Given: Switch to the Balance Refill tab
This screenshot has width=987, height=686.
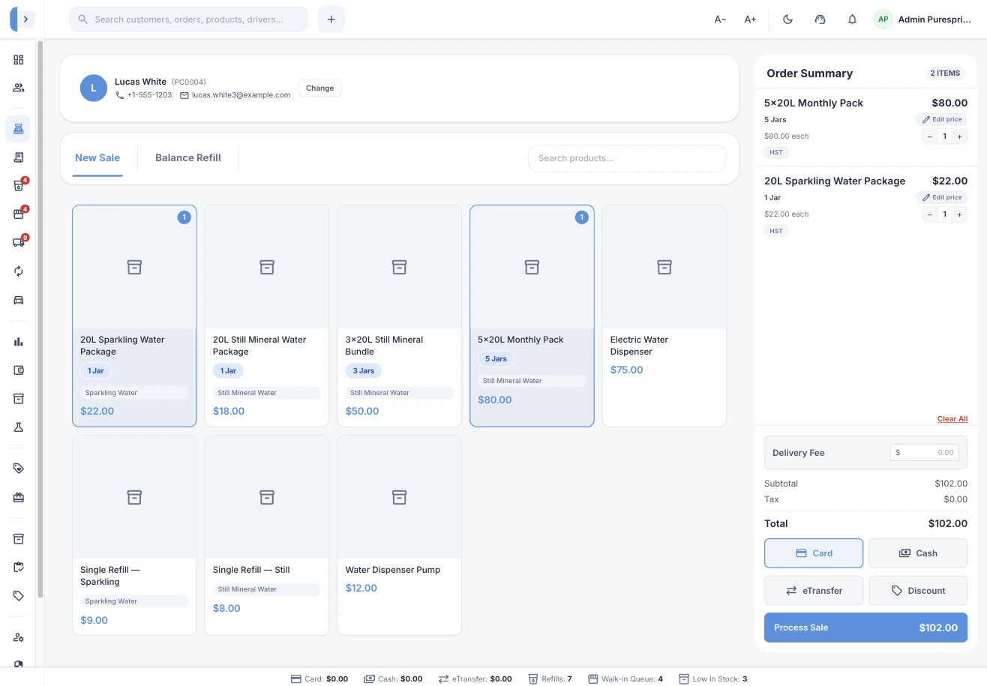Looking at the screenshot, I should pyautogui.click(x=188, y=158).
